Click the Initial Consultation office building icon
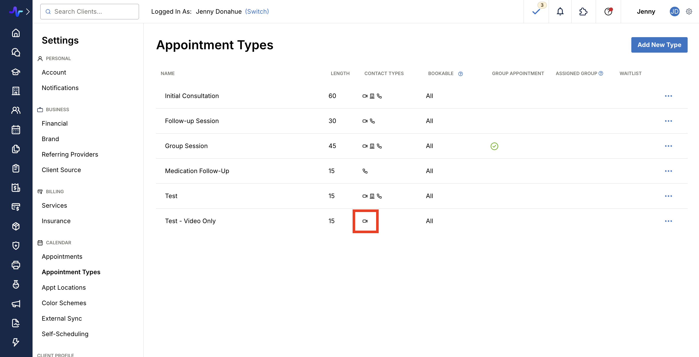The image size is (699, 357). click(x=372, y=96)
